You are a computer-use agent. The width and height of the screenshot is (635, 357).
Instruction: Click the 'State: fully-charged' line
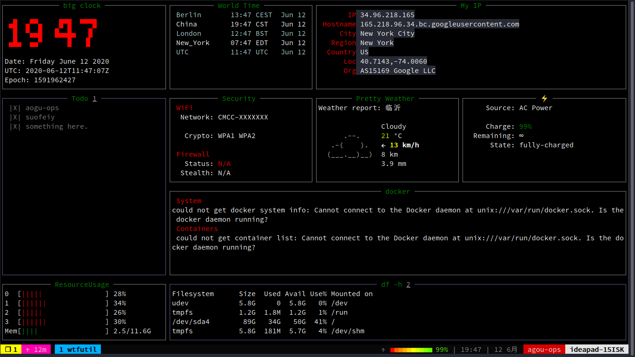532,145
